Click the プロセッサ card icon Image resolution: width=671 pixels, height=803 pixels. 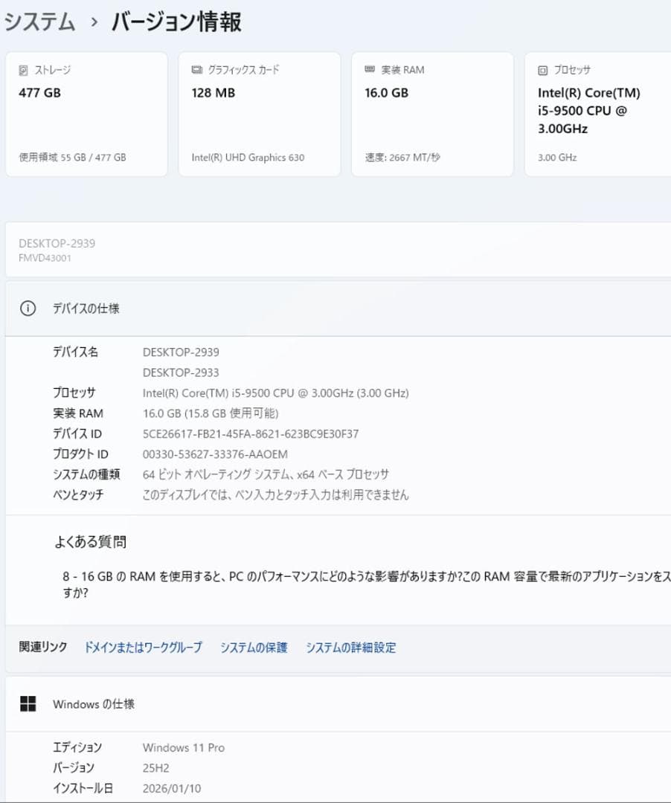[542, 70]
